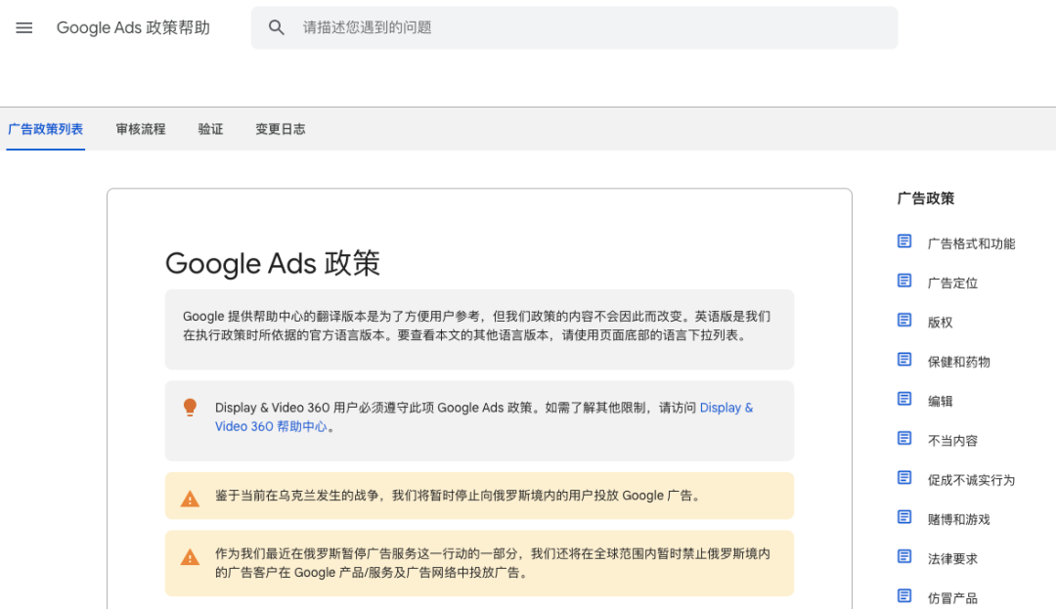The width and height of the screenshot is (1056, 609).
Task: Open the 验证 tab
Action: tap(211, 129)
